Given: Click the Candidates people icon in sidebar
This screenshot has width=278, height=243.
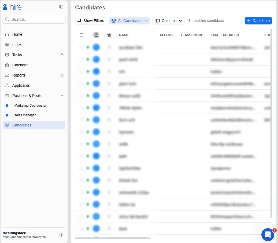Looking at the screenshot, I should 7,125.
